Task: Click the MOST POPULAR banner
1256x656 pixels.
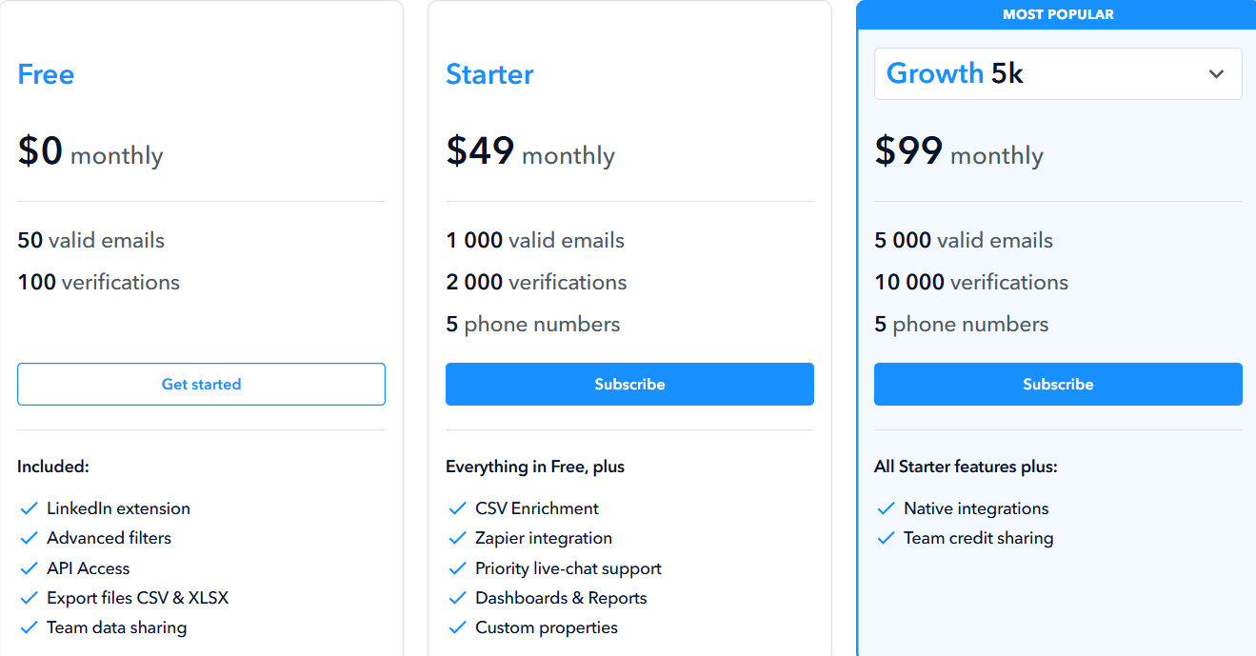Action: (x=1058, y=14)
